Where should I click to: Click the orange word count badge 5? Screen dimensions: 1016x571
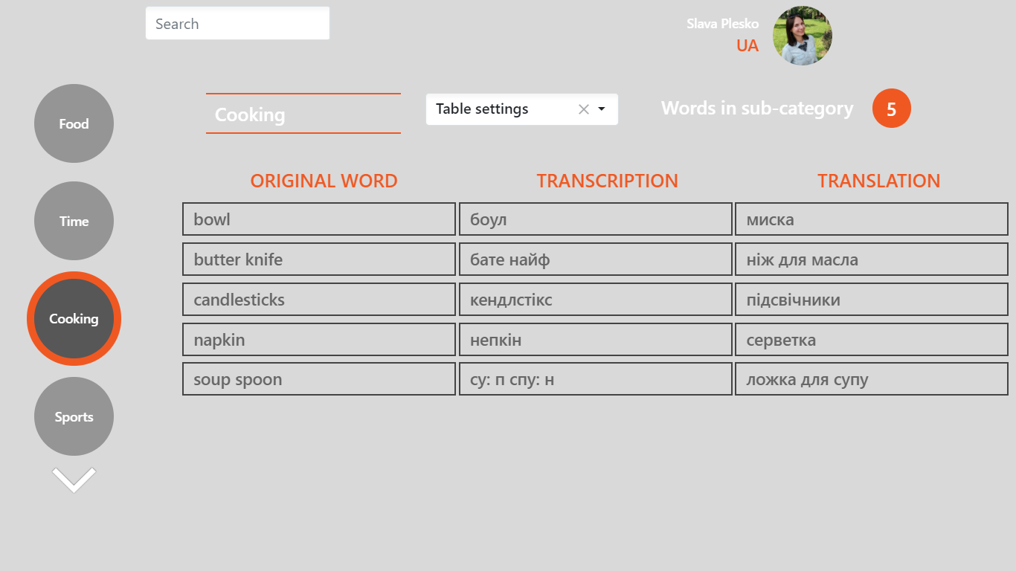[x=891, y=109]
